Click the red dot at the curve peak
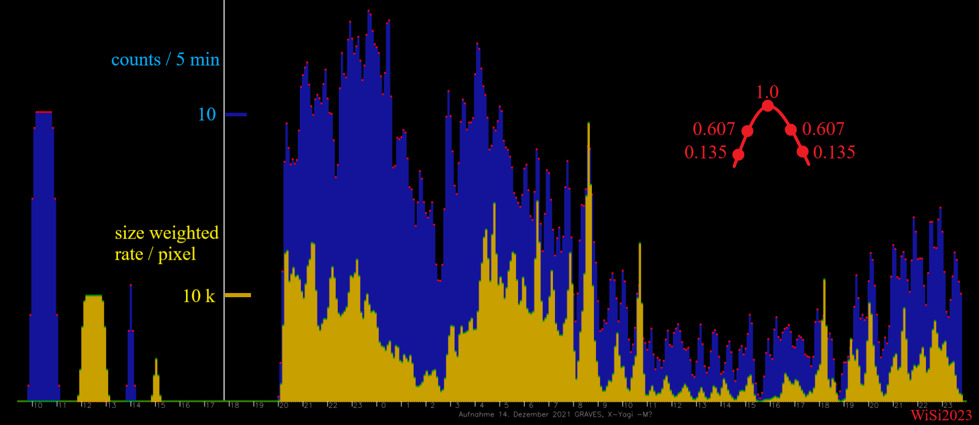 (768, 106)
